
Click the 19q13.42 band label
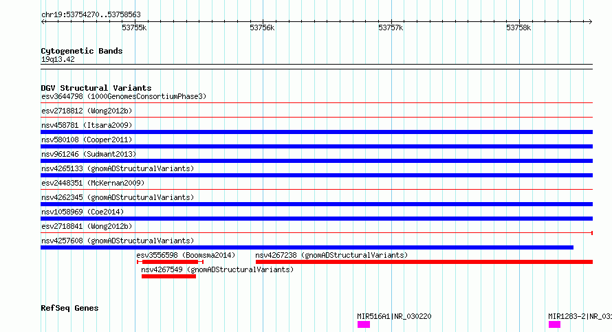[x=58, y=59]
